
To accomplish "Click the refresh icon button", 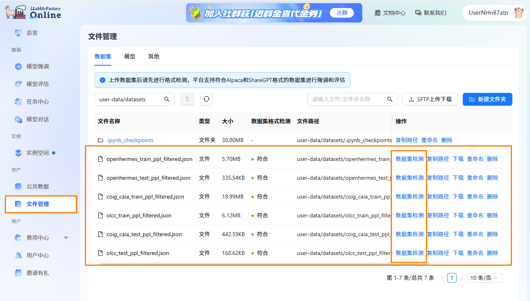I will (x=207, y=99).
